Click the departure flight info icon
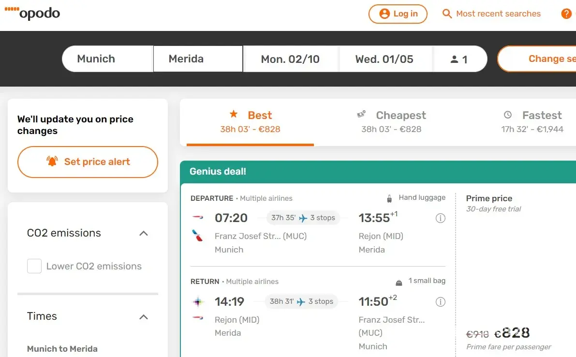 point(440,218)
